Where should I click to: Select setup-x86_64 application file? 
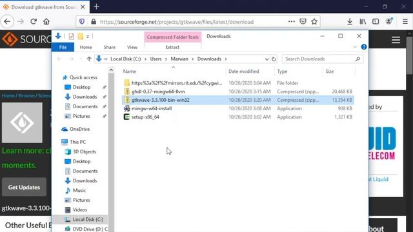click(238, 117)
